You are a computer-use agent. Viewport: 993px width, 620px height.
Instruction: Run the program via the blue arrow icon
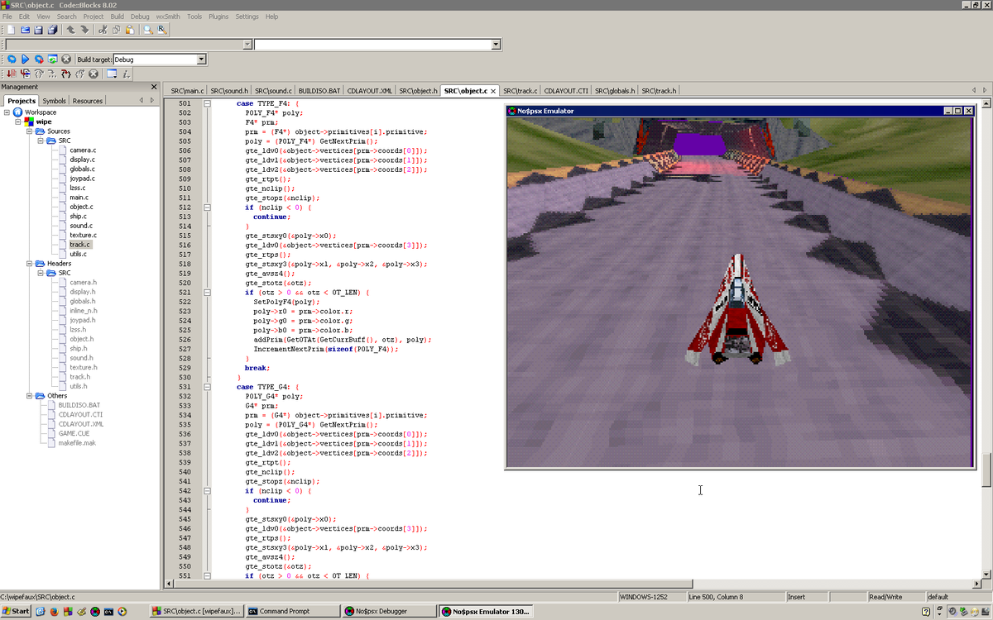point(25,59)
